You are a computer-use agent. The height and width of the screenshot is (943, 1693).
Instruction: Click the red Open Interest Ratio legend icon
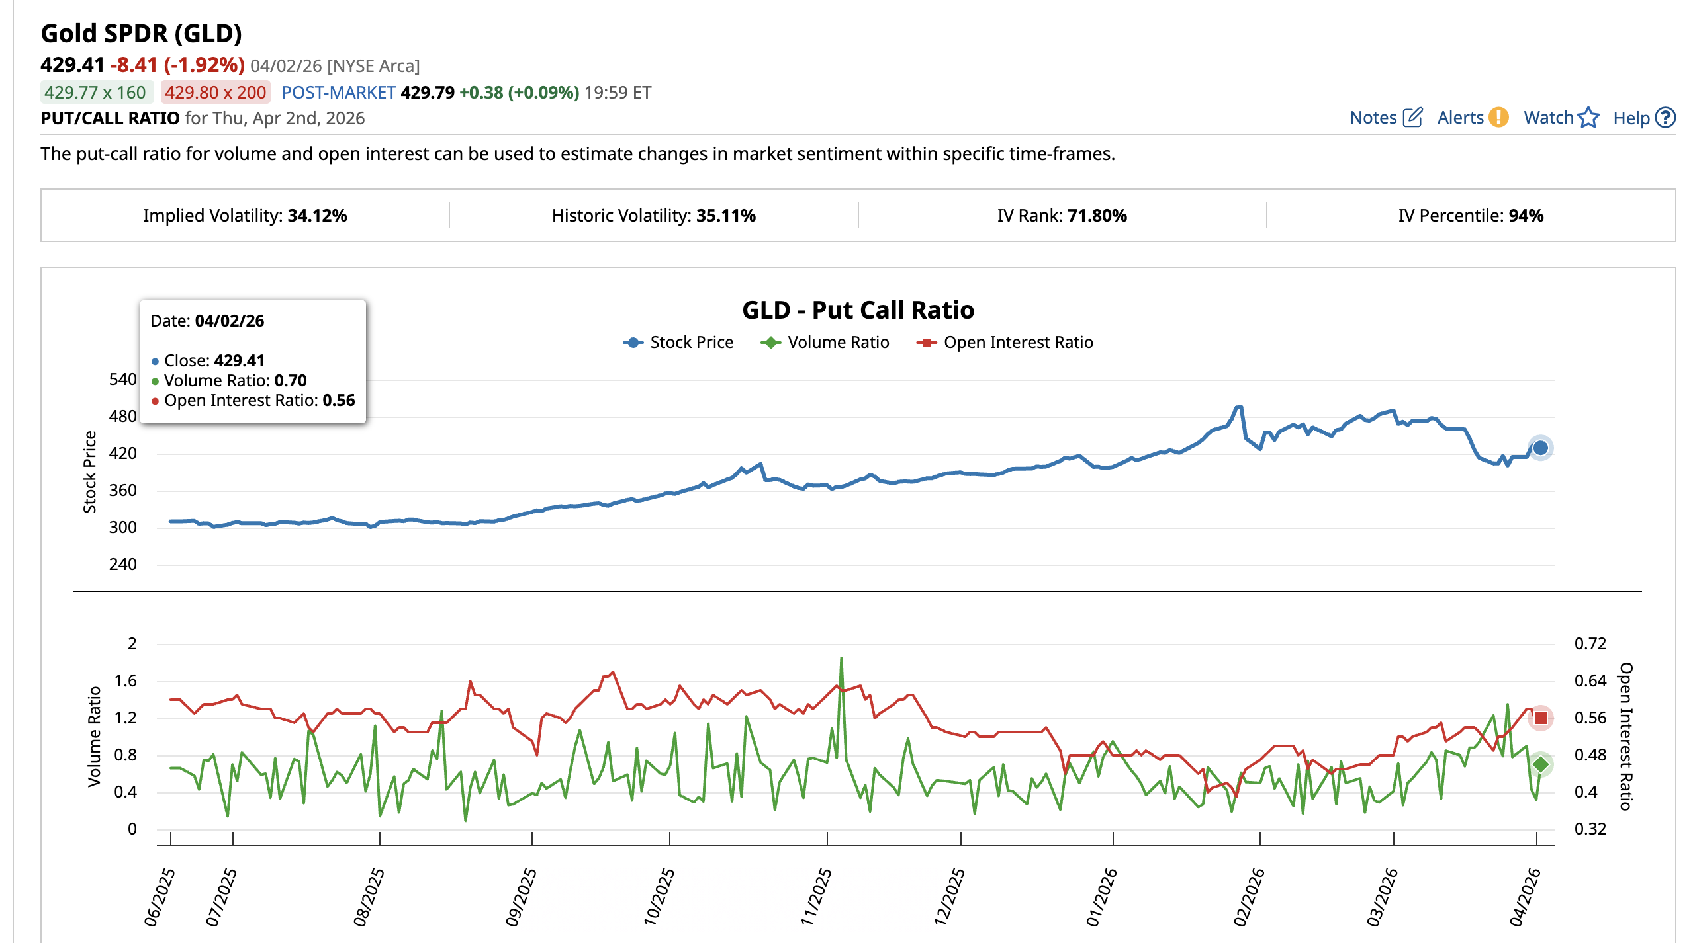click(926, 342)
